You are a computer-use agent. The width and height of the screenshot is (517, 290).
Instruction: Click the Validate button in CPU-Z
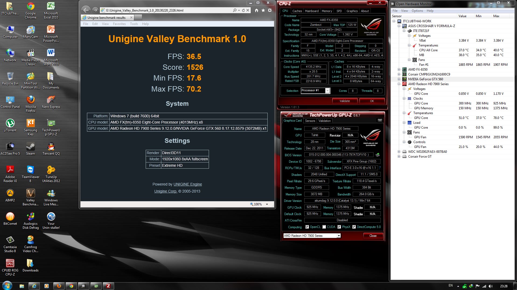coord(345,101)
